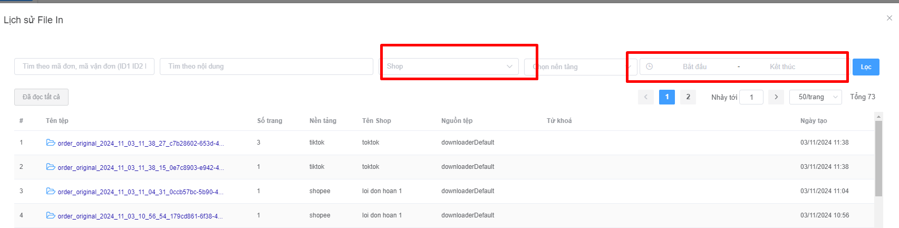
Task: Go to next page arrow
Action: point(776,97)
